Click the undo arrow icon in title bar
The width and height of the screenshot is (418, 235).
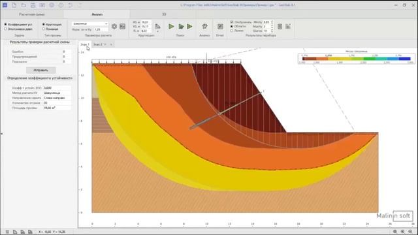(71, 5)
